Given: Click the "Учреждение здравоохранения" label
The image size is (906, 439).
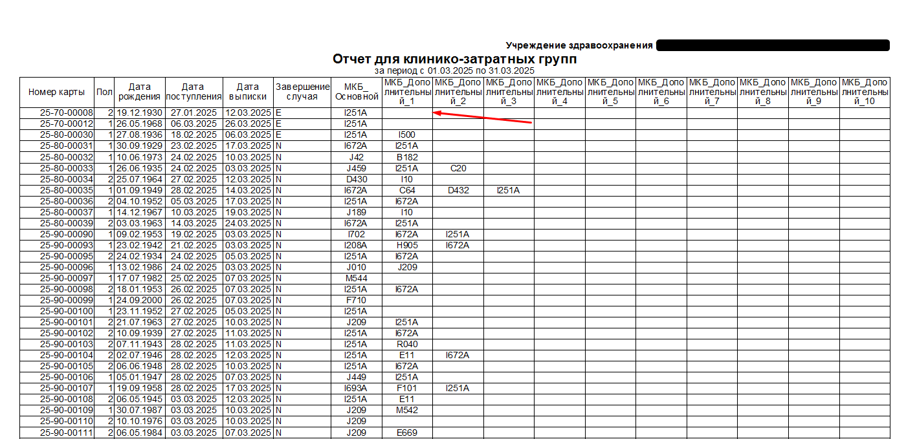Looking at the screenshot, I should 579,45.
